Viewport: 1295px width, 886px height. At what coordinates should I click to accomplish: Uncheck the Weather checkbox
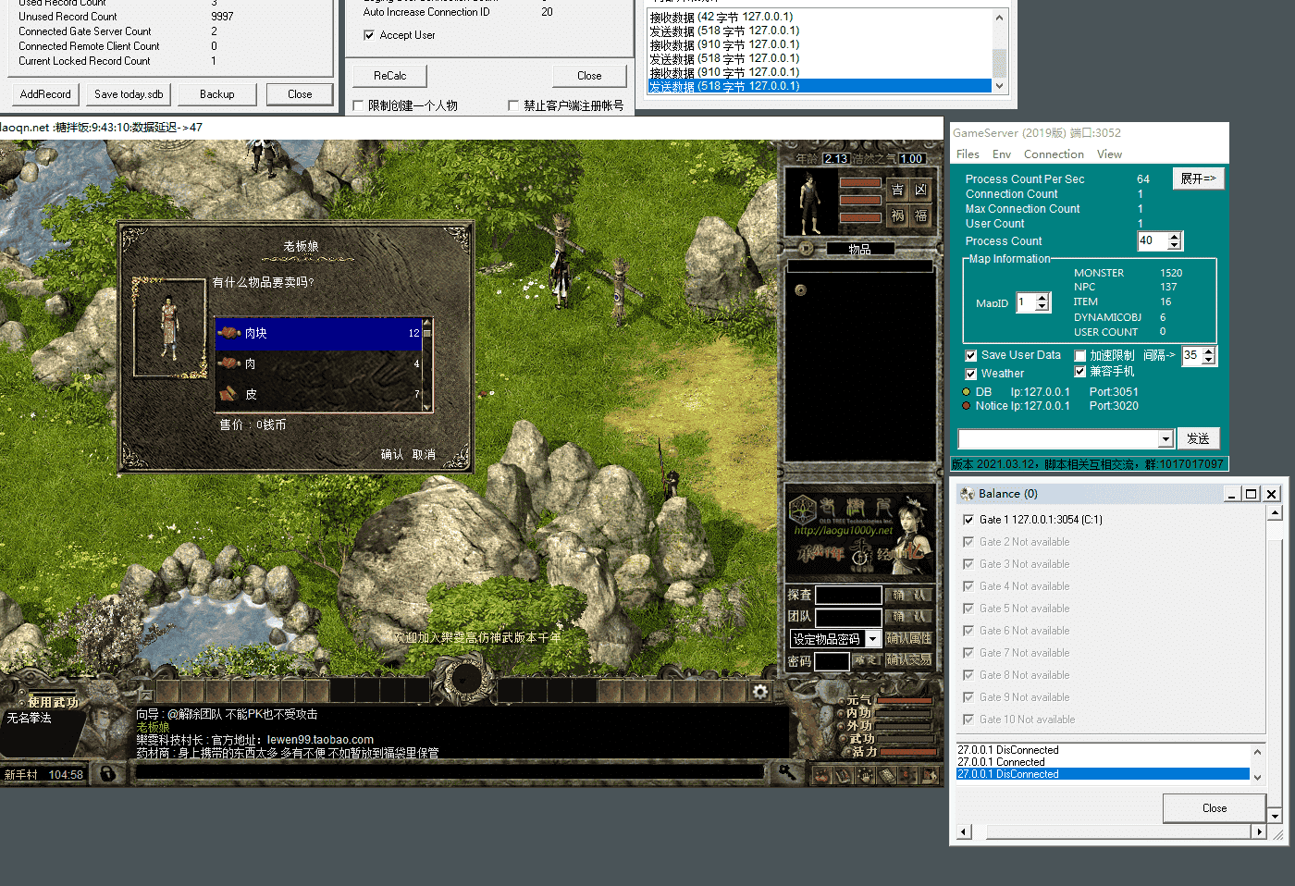(x=971, y=374)
